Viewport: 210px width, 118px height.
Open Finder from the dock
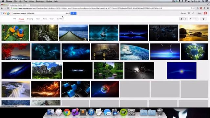click(x=51, y=112)
